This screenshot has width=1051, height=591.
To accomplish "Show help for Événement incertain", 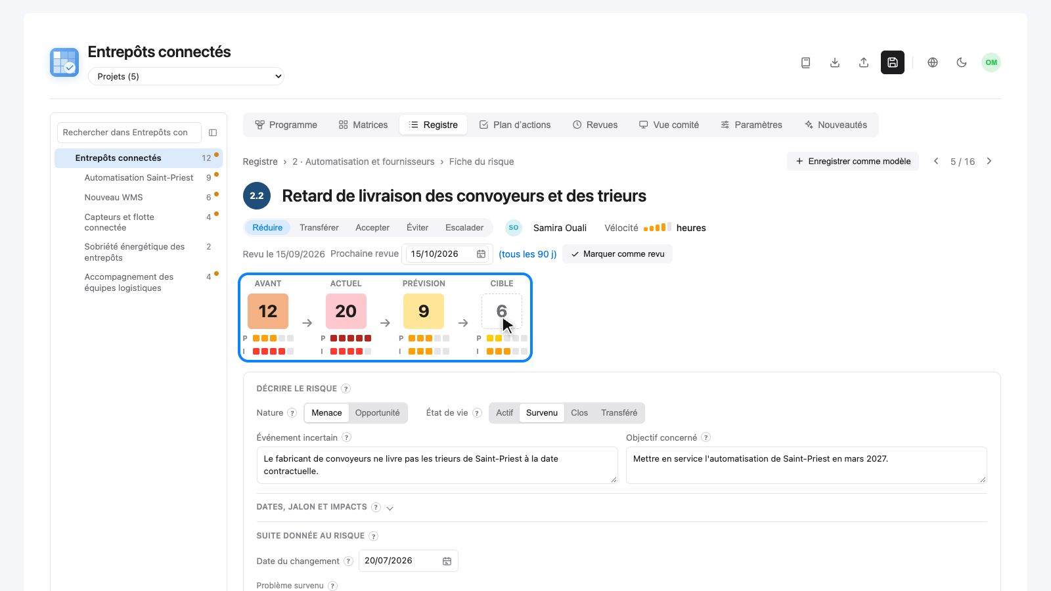I will tap(346, 437).
